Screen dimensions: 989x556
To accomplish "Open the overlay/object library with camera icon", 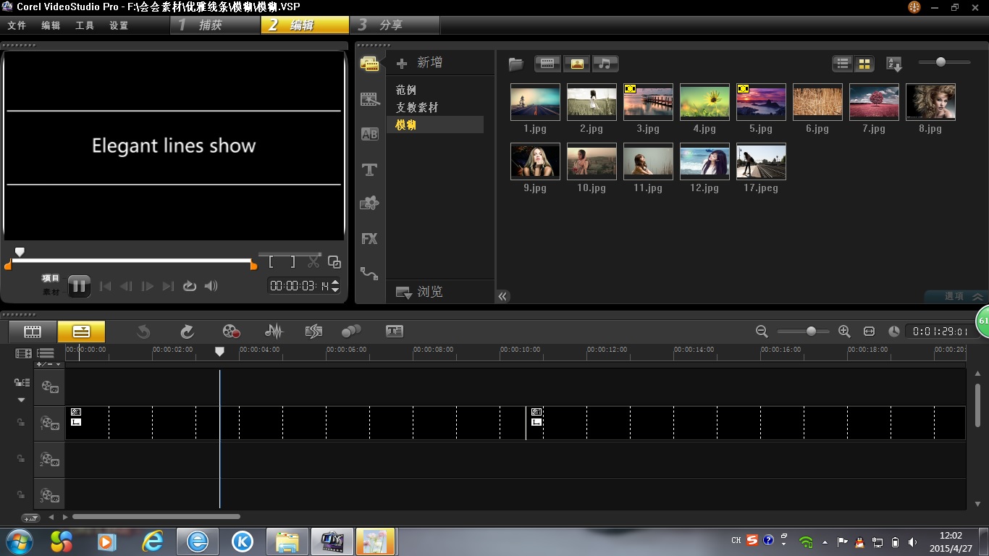I will tap(370, 203).
